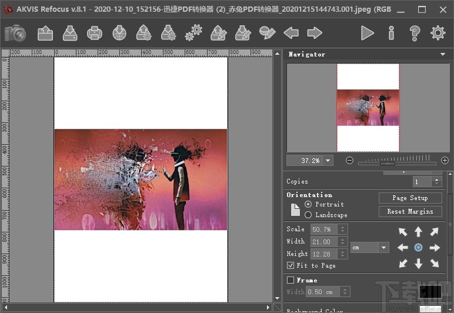The width and height of the screenshot is (454, 313).
Task: Select the Landscape orientation radio button
Action: tap(308, 215)
